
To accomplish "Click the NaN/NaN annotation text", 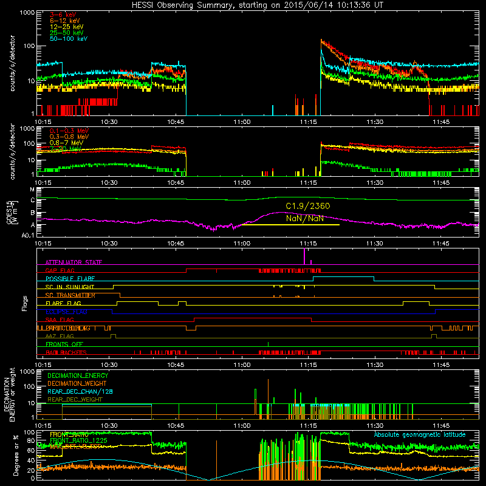I will click(305, 218).
